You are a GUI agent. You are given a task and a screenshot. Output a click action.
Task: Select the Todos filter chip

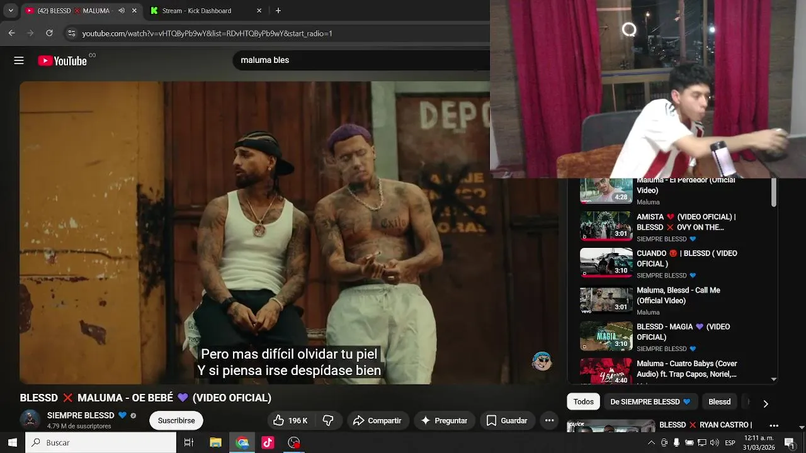pos(583,401)
